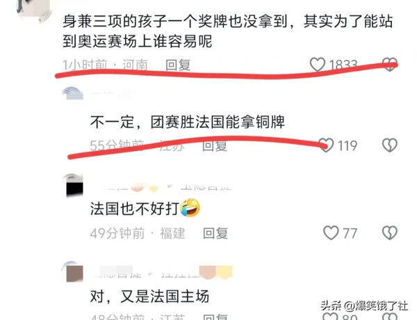417x320 pixels.
Task: Select the 身兼三项的孩子 comment text
Action: coord(228,31)
